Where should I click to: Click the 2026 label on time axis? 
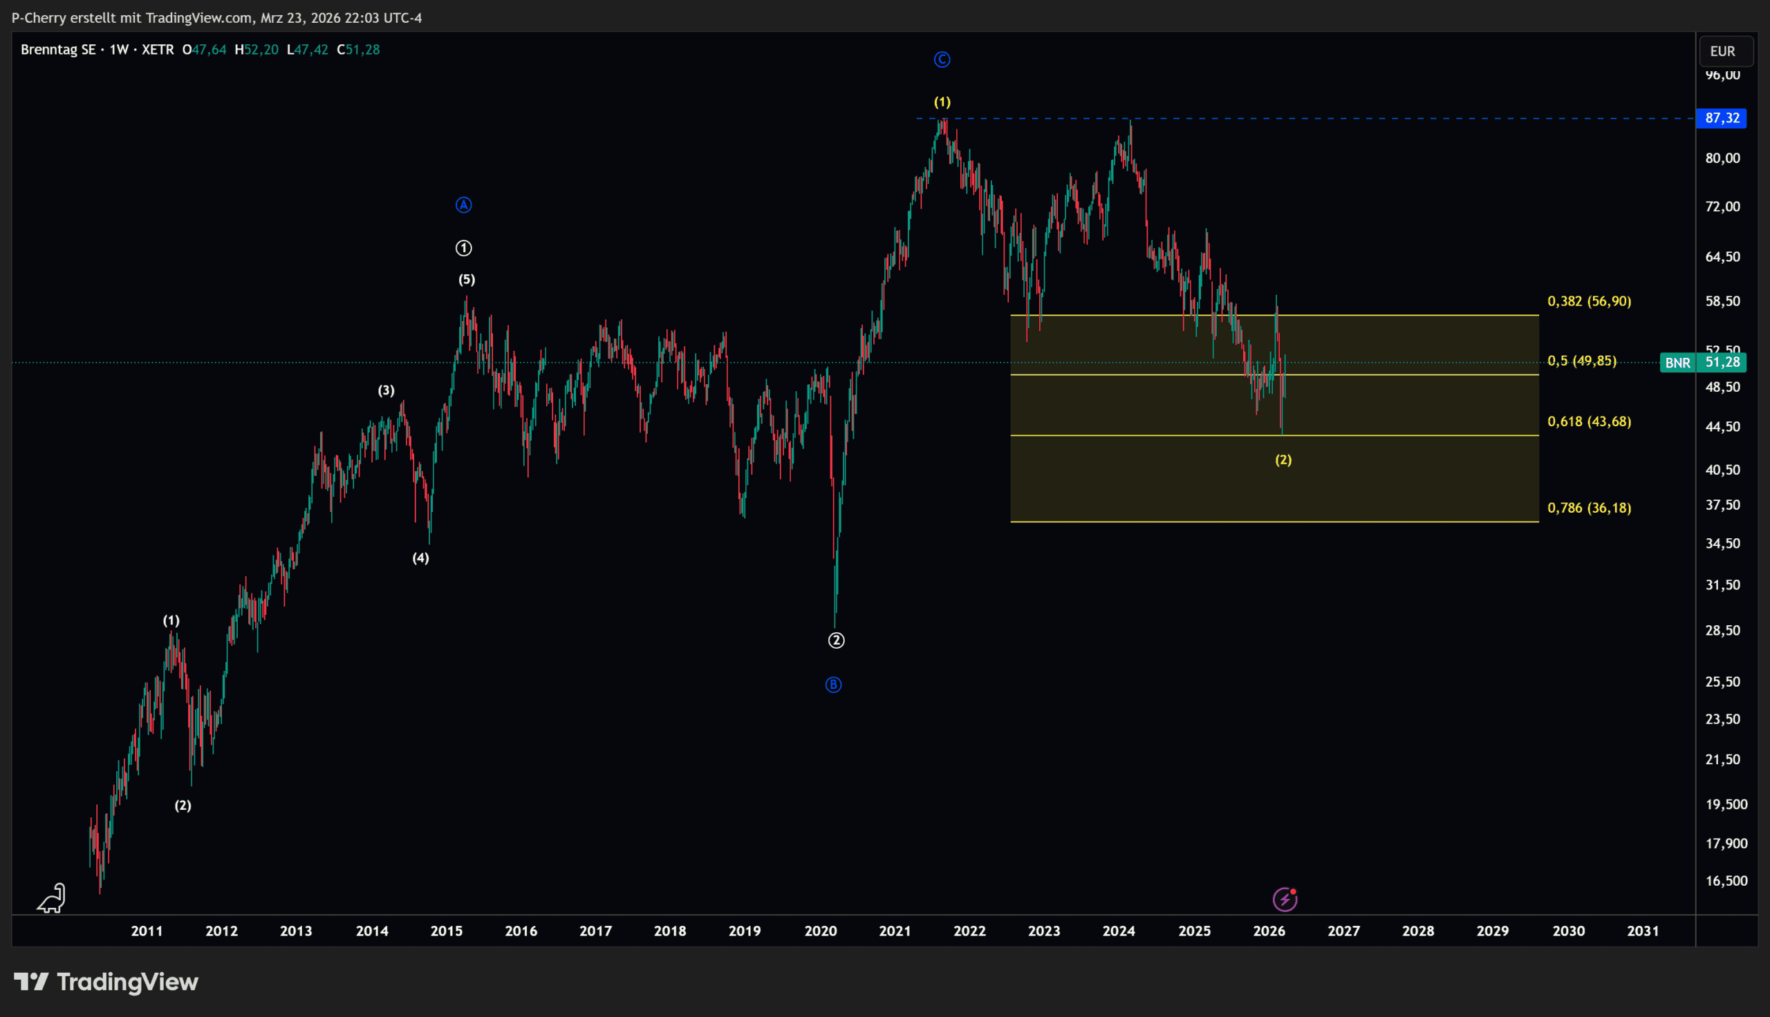(1269, 931)
